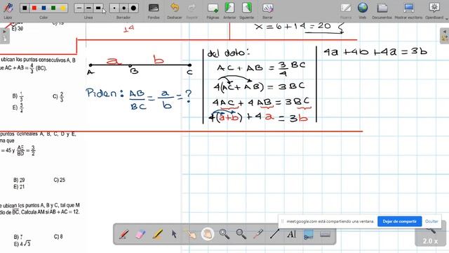Go to next page with Siguiente
Screen dimensions: 449x253
click(x=246, y=11)
